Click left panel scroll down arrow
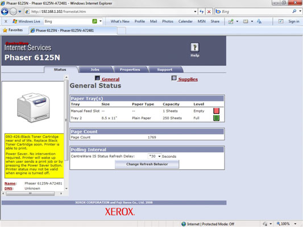The width and height of the screenshot is (303, 227). tap(67, 188)
